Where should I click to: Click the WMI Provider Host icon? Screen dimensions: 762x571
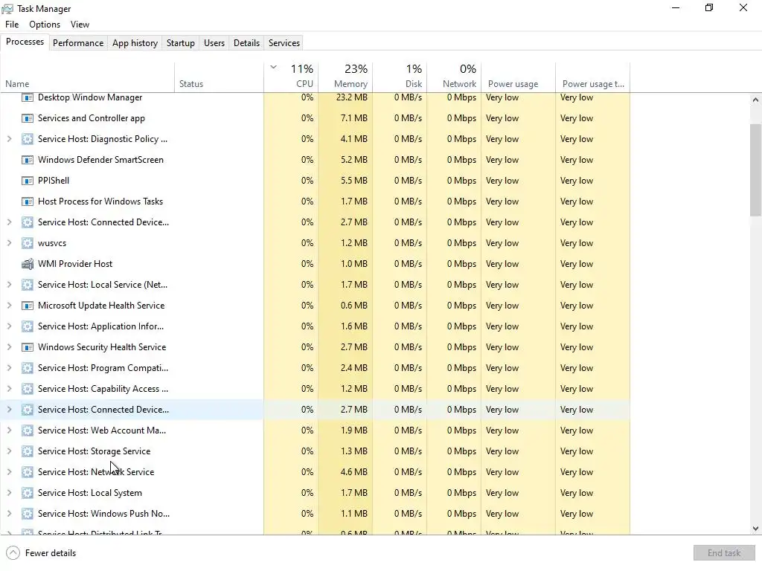coord(28,264)
